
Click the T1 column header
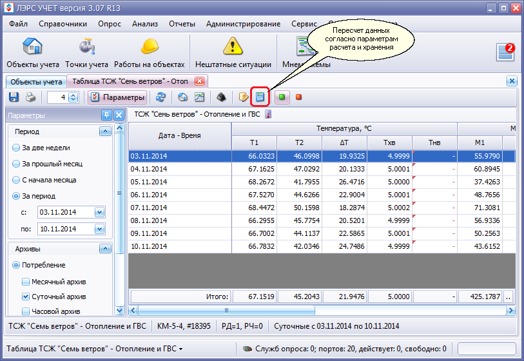click(255, 142)
